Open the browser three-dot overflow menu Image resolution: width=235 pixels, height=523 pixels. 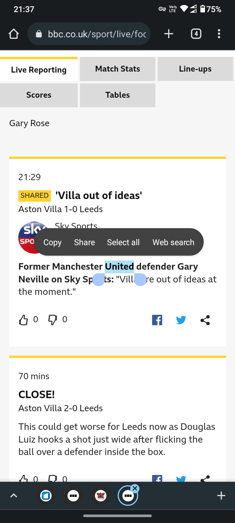(219, 34)
